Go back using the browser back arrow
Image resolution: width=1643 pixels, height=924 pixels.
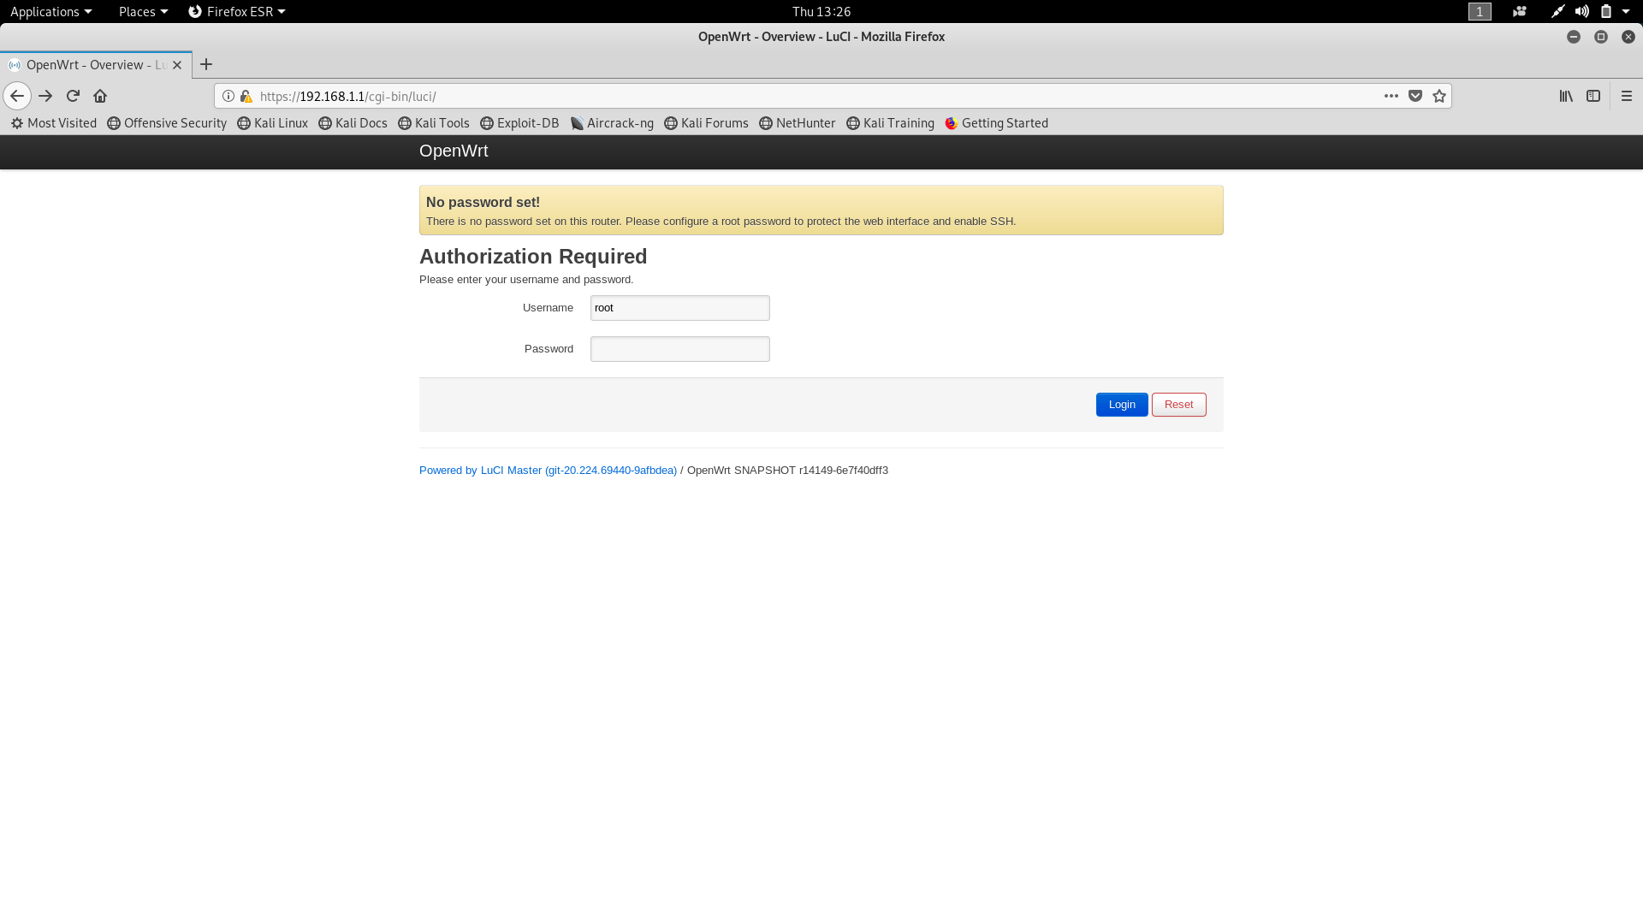17,96
